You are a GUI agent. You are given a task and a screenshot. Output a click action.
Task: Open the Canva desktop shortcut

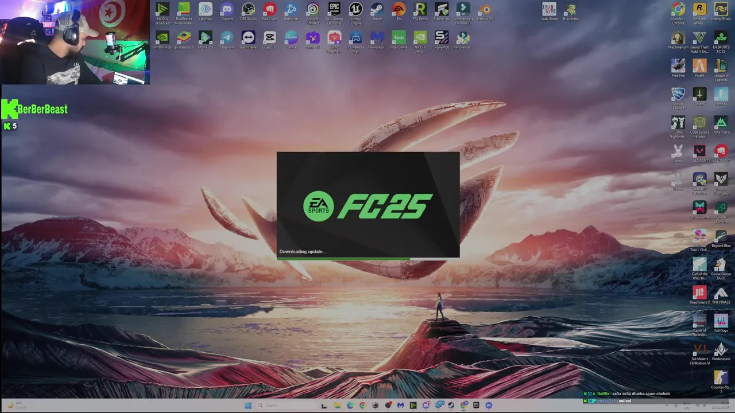click(x=291, y=40)
